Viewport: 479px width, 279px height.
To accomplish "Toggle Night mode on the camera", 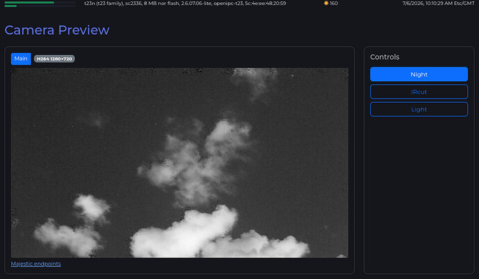I will coord(419,74).
